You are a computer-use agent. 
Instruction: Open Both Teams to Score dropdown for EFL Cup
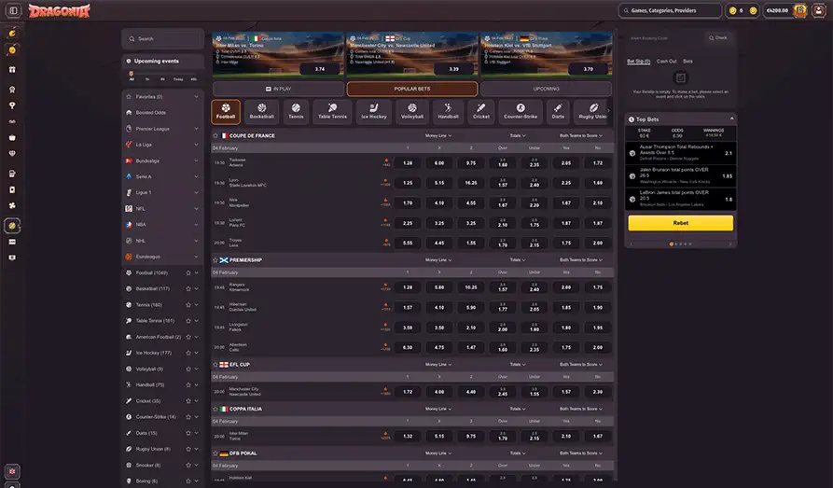[580, 365]
